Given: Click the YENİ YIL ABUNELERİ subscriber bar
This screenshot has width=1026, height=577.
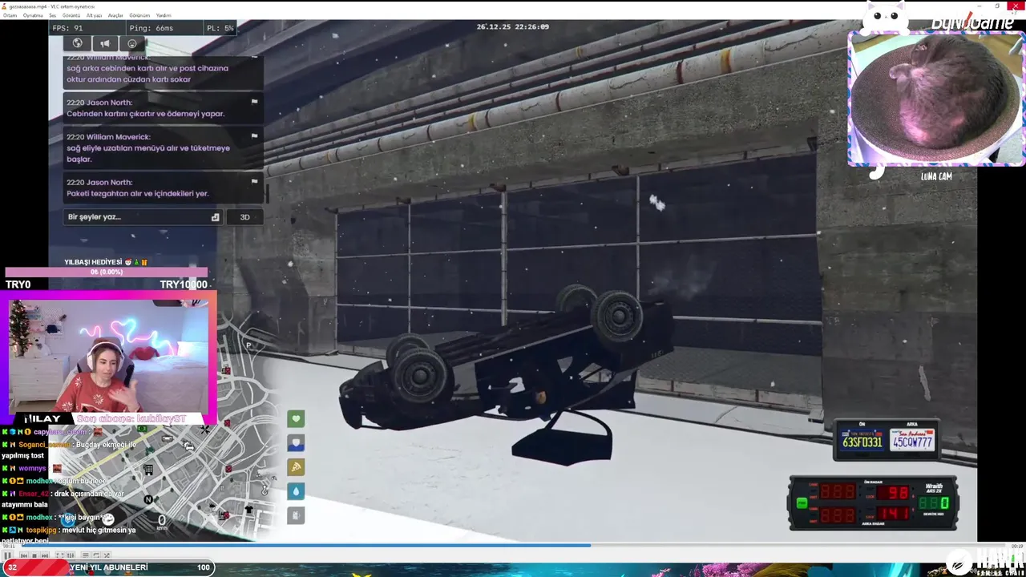Looking at the screenshot, I should click(107, 567).
